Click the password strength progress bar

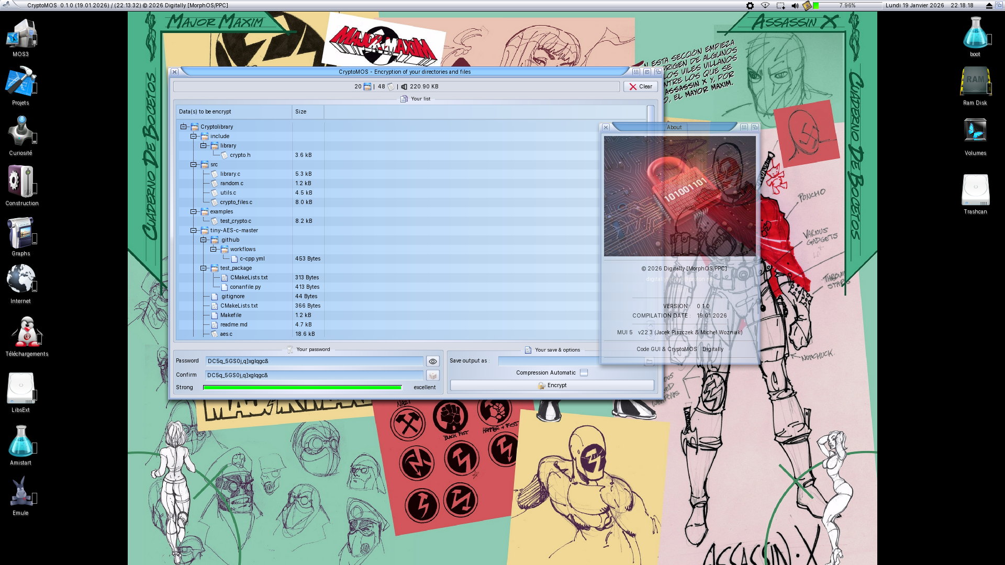pyautogui.click(x=303, y=388)
